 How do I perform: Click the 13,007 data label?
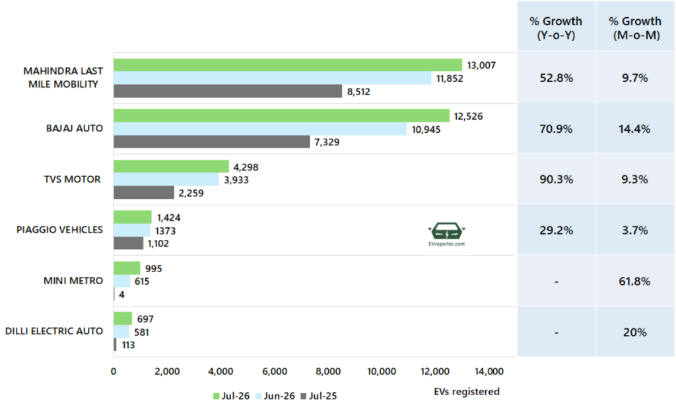pos(481,65)
